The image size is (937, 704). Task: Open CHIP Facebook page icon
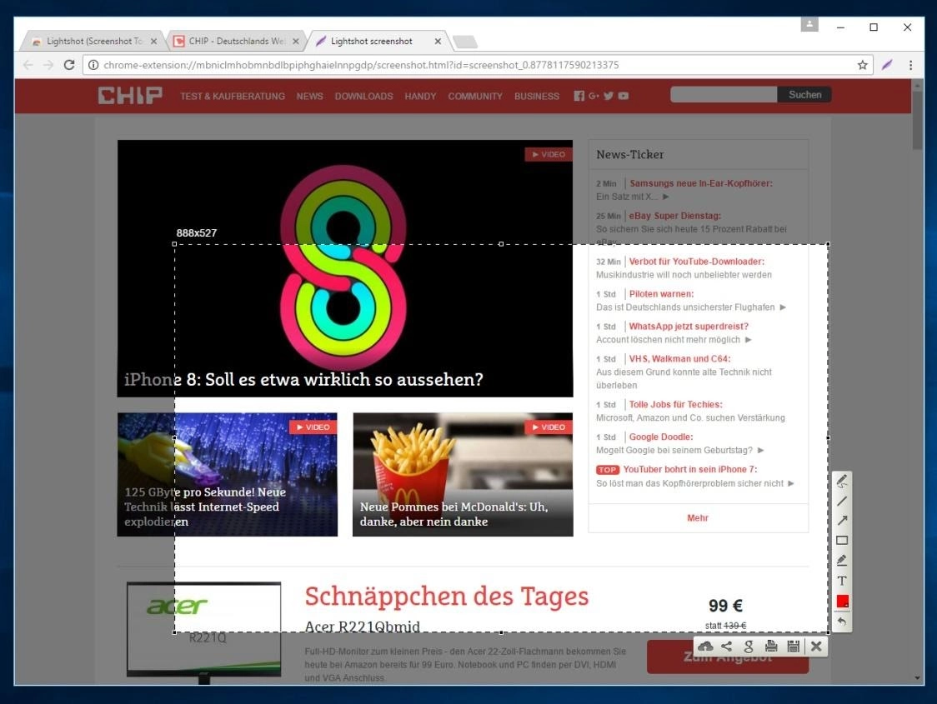click(579, 96)
